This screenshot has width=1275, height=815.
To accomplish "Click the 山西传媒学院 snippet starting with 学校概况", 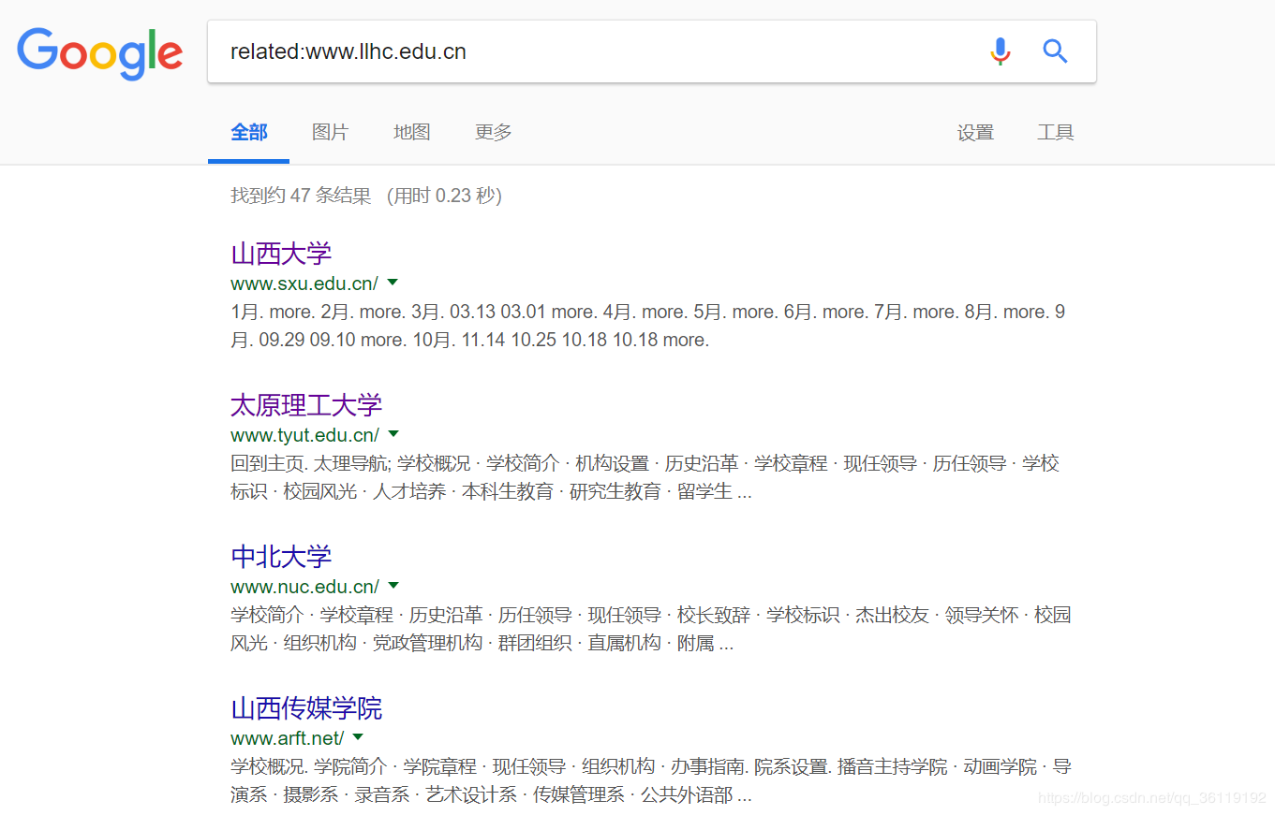I will coord(651,780).
